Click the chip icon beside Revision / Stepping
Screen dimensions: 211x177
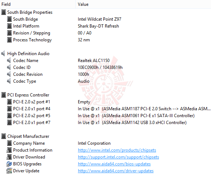(x=9, y=33)
